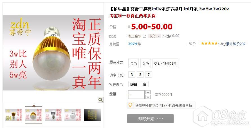Increase quantity with the up arrow
The width and height of the screenshot is (251, 128).
[148, 92]
